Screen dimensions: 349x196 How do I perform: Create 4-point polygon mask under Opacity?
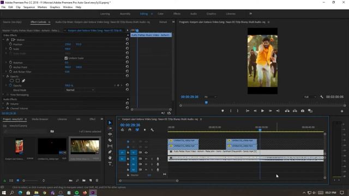pos(17,81)
